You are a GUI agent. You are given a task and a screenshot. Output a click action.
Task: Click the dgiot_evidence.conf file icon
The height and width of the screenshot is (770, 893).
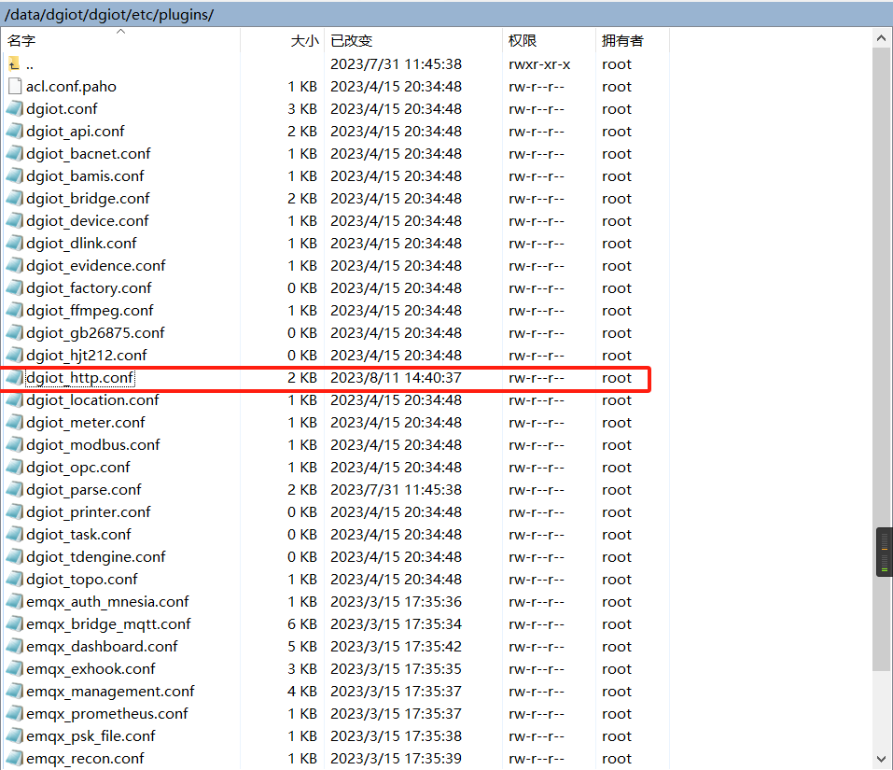[x=15, y=265]
